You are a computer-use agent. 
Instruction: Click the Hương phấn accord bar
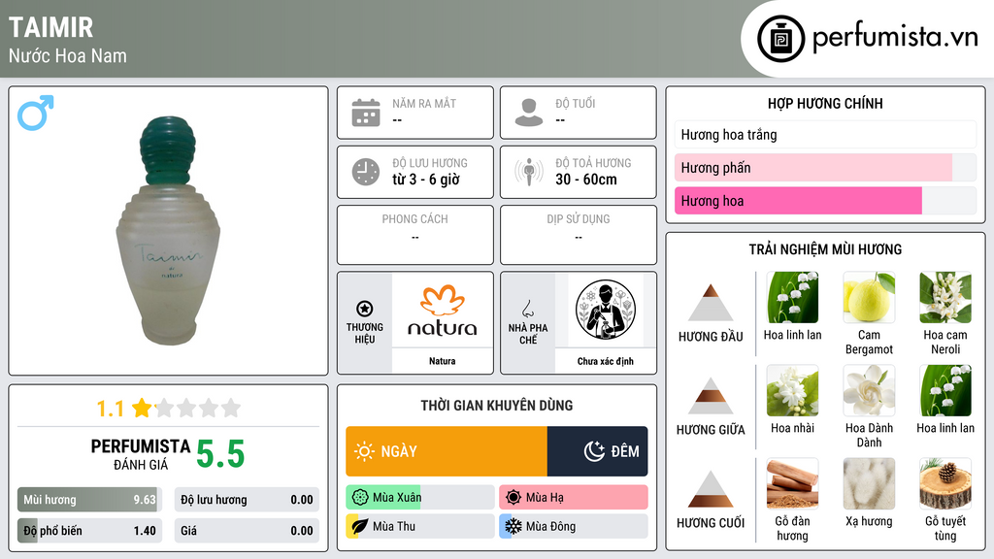pos(825,167)
